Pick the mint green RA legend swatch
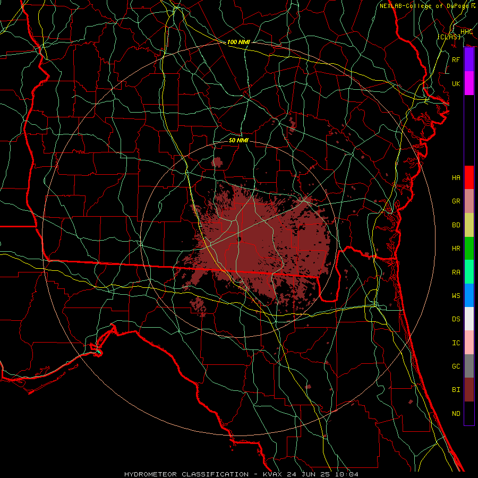Image resolution: width=478 pixels, height=478 pixels. (x=469, y=272)
